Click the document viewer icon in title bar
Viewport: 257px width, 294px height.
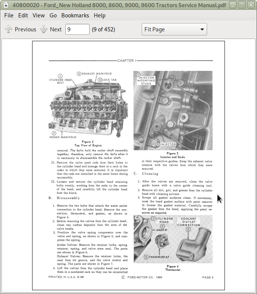[x=6, y=5]
